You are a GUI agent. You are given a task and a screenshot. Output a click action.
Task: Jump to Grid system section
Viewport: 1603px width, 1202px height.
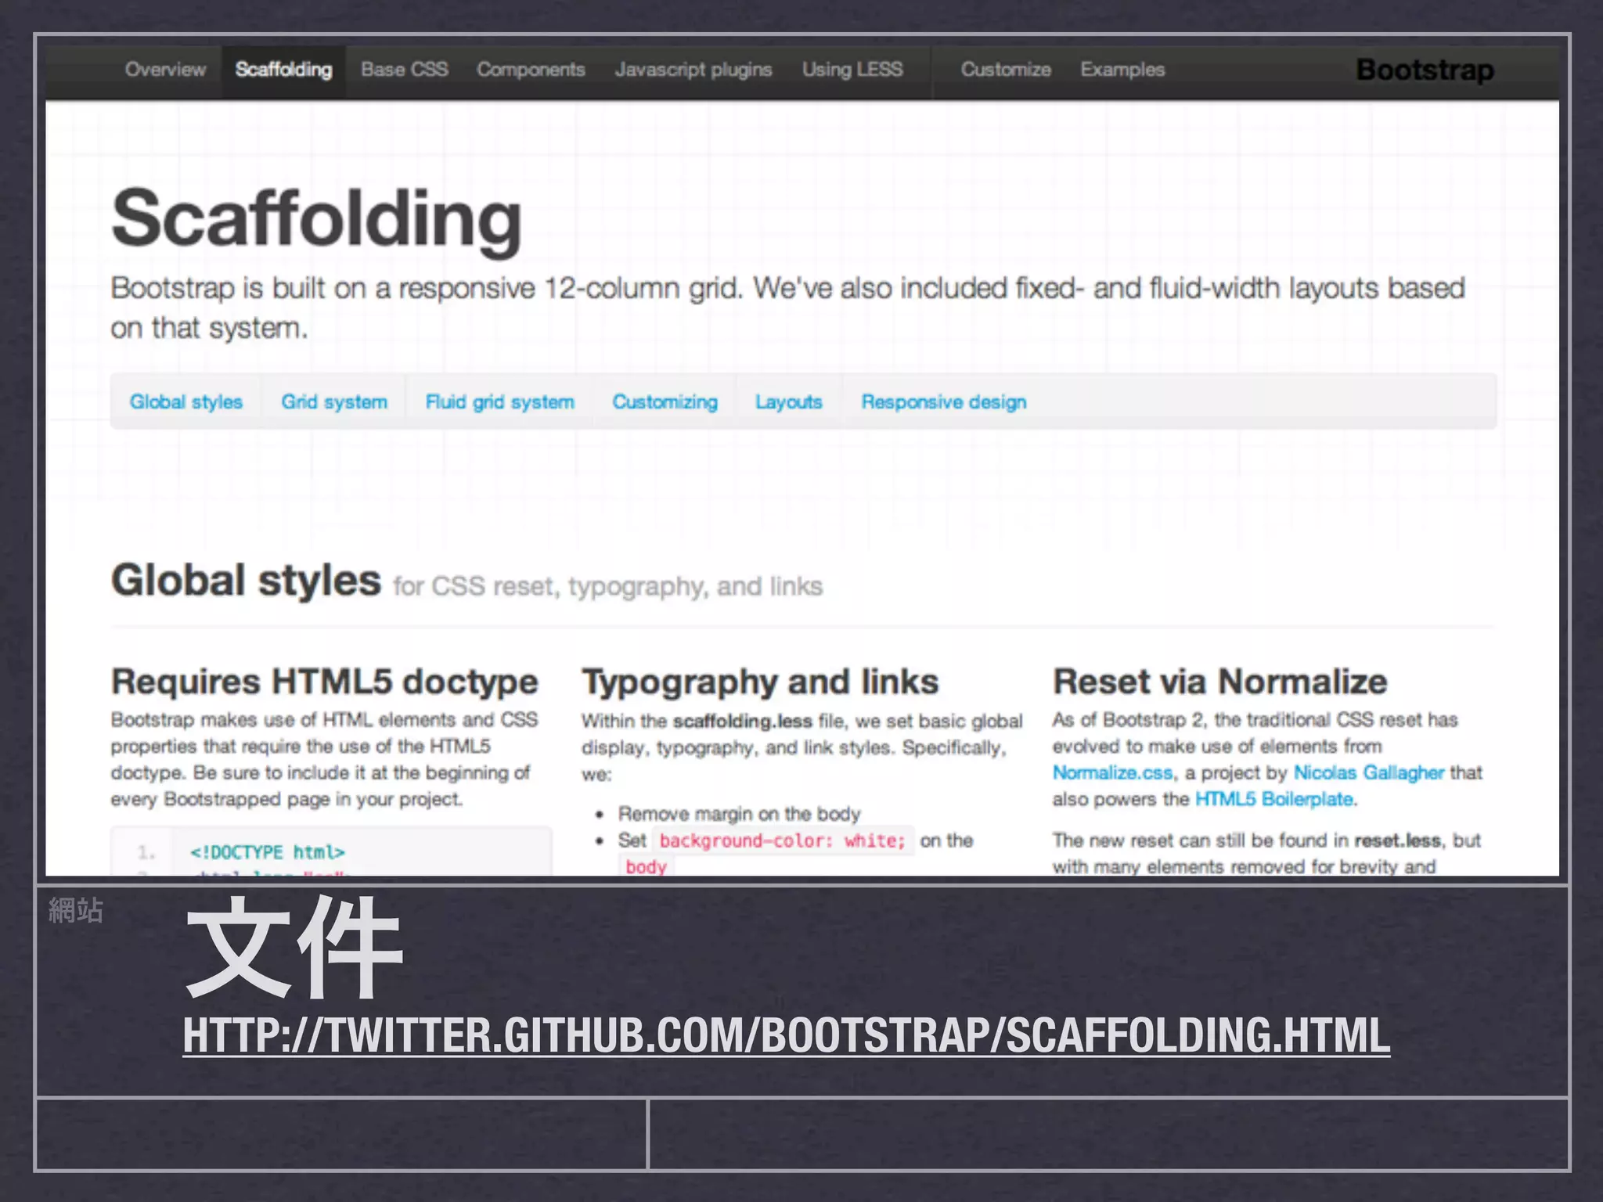coord(334,401)
